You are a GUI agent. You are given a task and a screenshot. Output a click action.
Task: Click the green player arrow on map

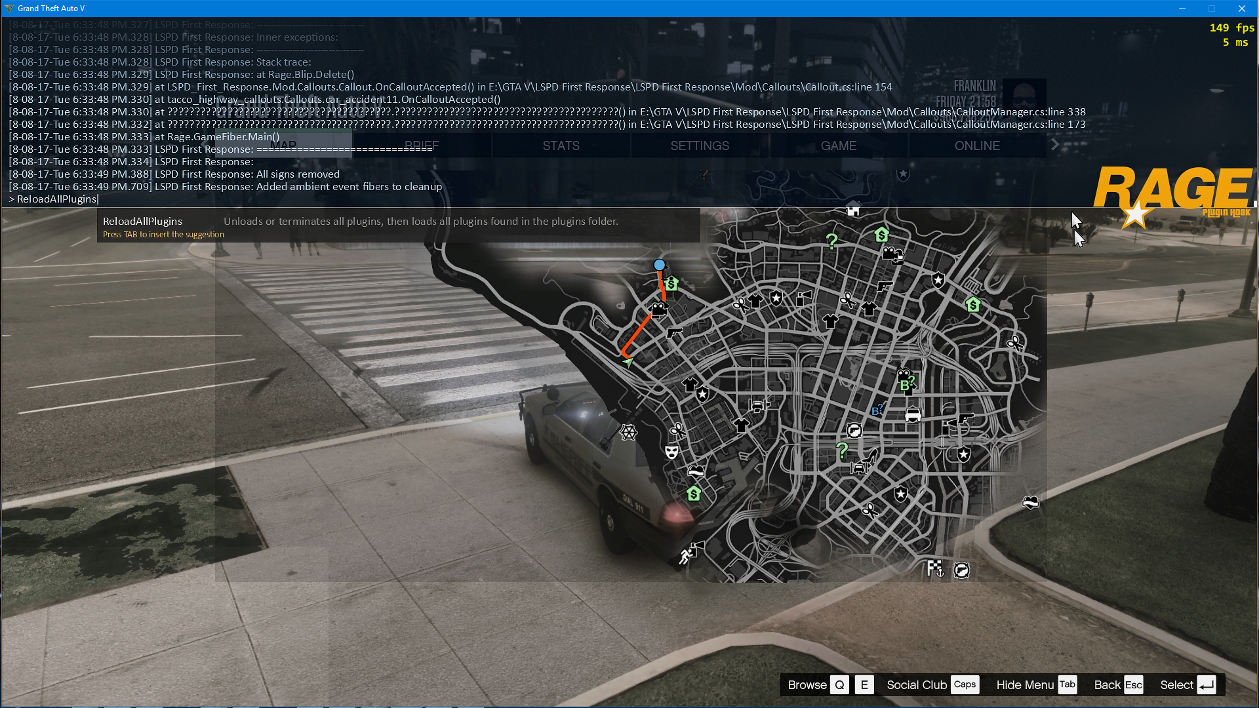[x=628, y=362]
